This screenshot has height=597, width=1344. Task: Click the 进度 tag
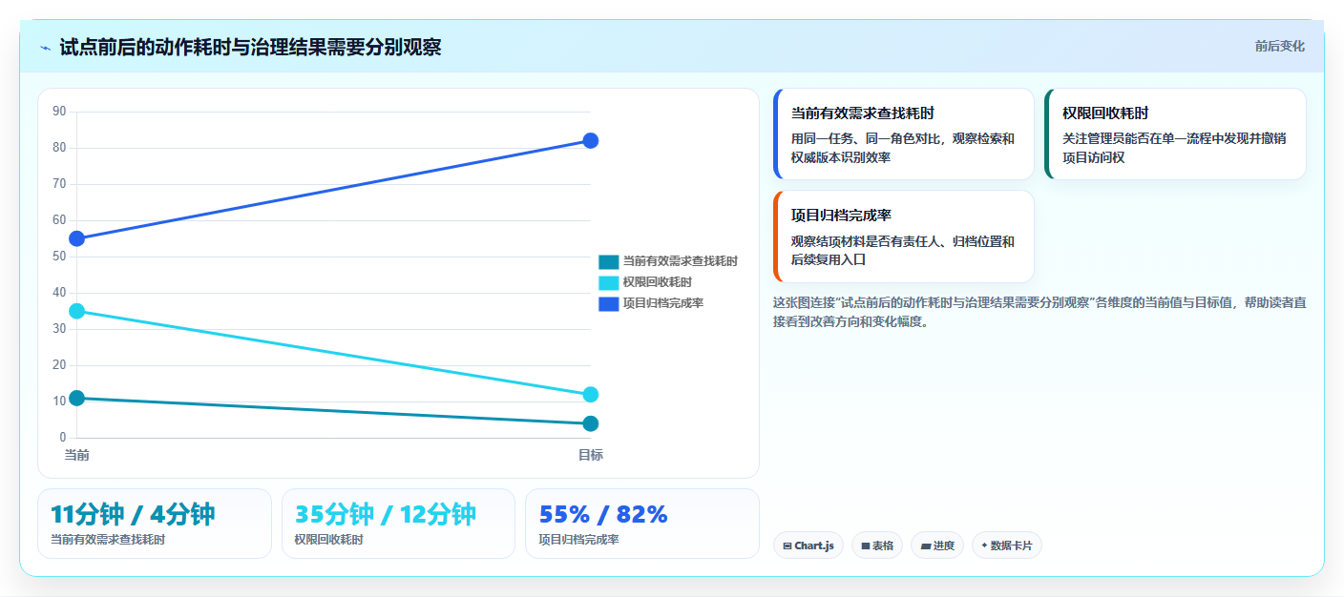[x=937, y=546]
